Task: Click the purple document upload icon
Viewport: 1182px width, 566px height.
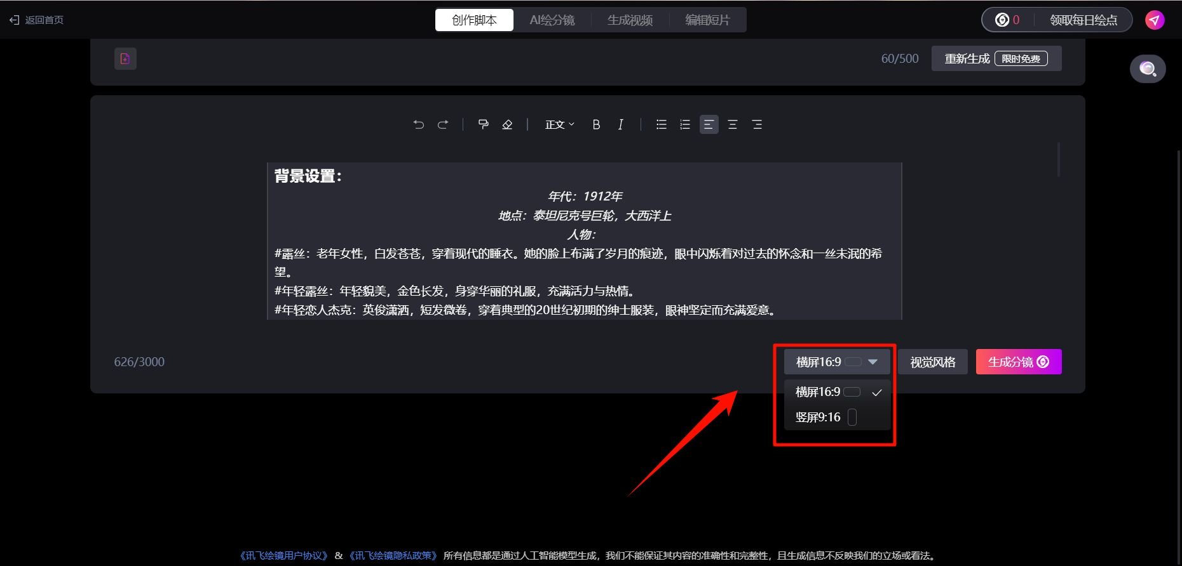Action: [x=125, y=58]
